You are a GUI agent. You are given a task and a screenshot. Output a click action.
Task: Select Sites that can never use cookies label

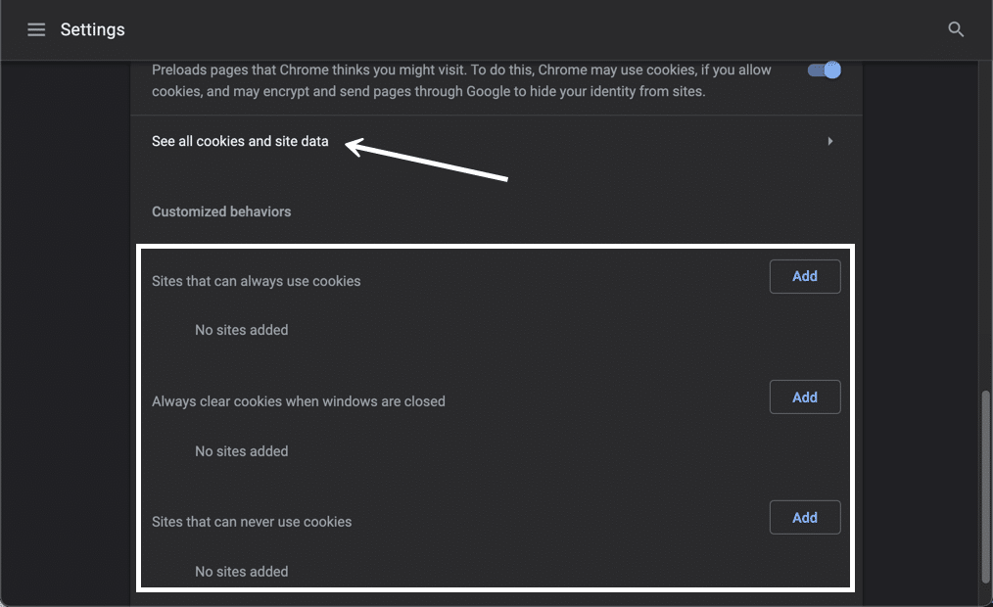pyautogui.click(x=252, y=521)
